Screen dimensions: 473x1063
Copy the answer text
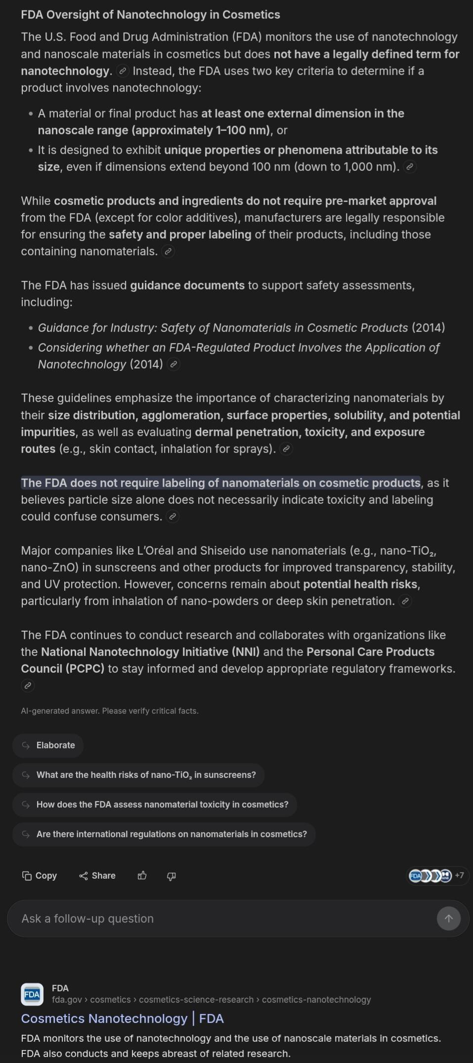coord(40,875)
